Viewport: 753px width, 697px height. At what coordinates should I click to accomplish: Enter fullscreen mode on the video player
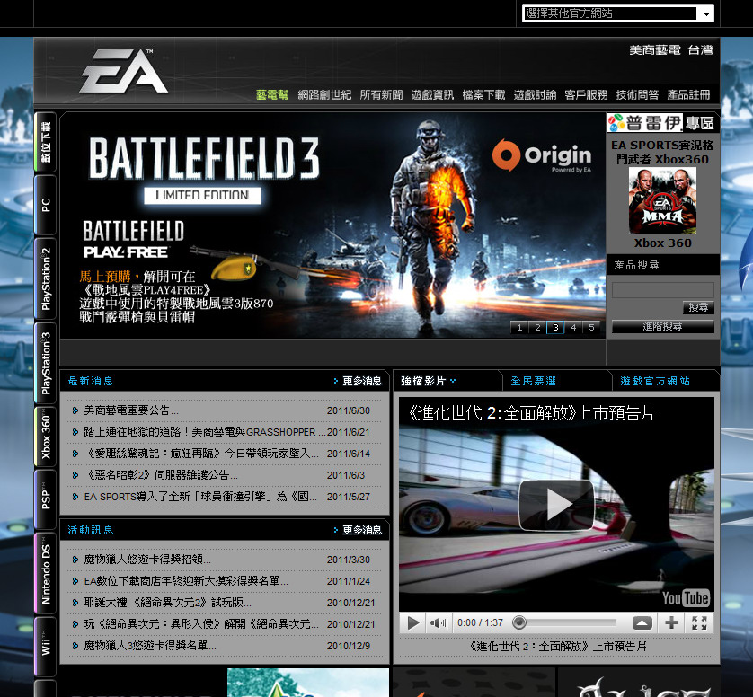tap(699, 622)
